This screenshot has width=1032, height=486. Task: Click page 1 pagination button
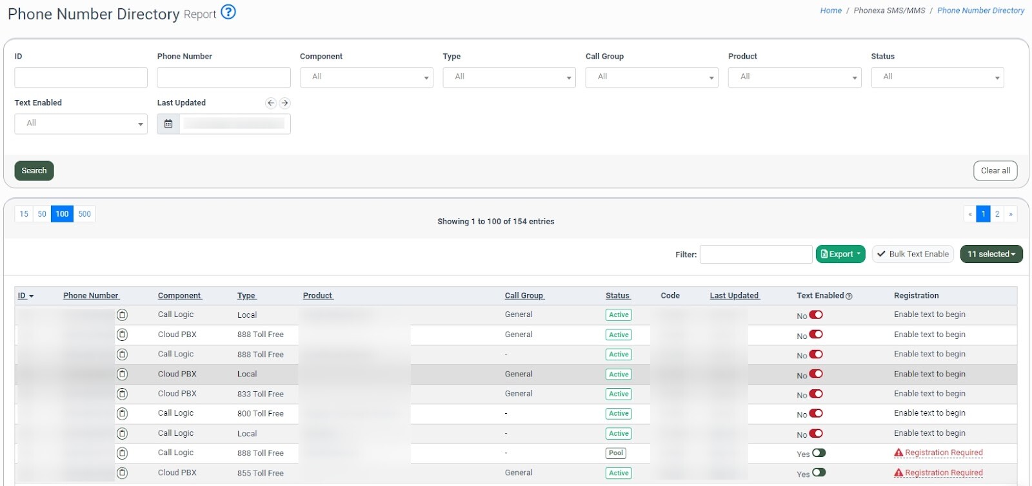point(984,214)
